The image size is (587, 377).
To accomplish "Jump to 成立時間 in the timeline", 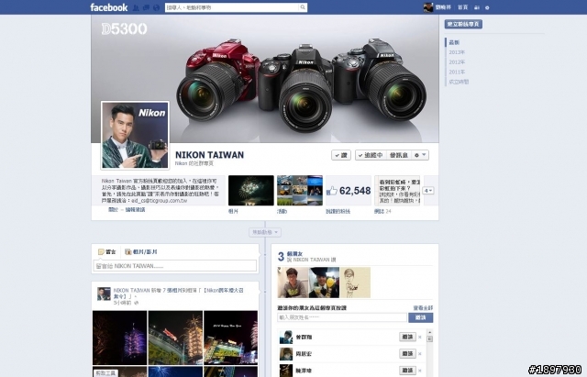I will [x=459, y=82].
